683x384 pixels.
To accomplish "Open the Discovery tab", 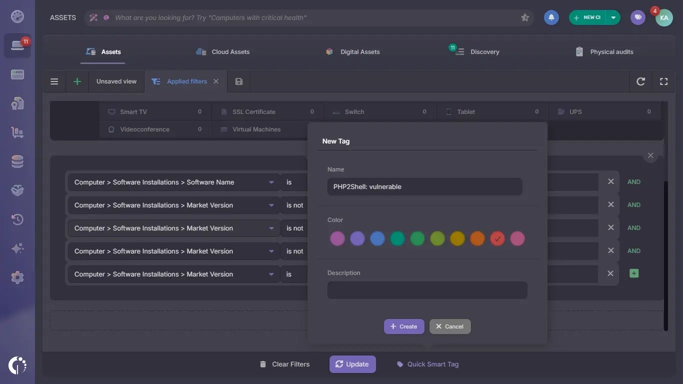I will pyautogui.click(x=477, y=52).
